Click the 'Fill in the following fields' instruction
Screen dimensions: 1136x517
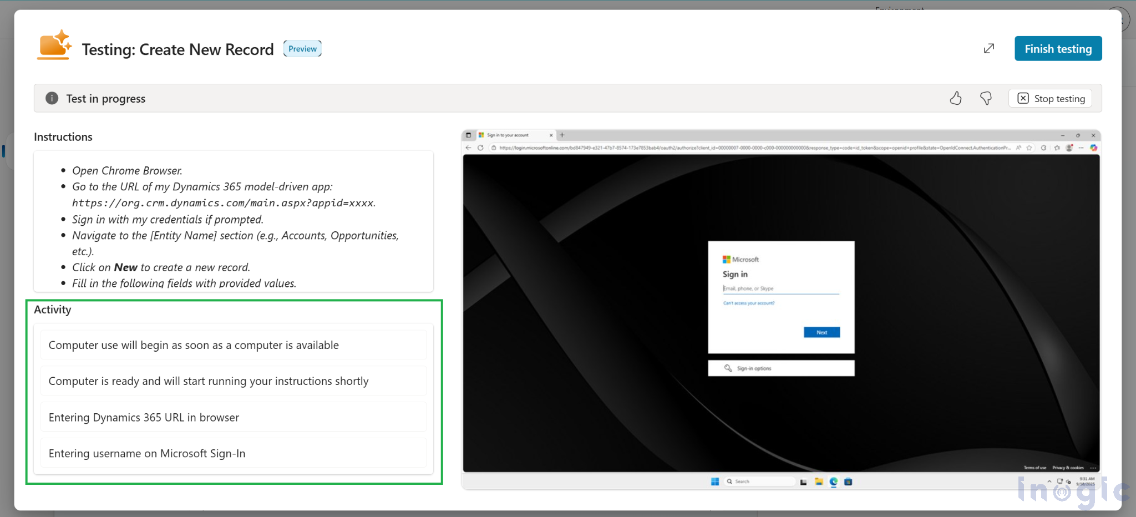[184, 283]
